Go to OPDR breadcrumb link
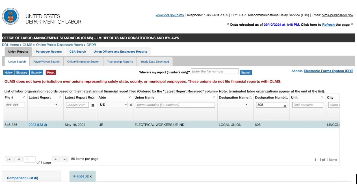The image size is (357, 188). tap(91, 45)
